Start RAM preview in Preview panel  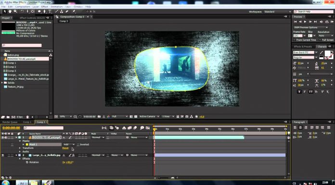pos(332,22)
